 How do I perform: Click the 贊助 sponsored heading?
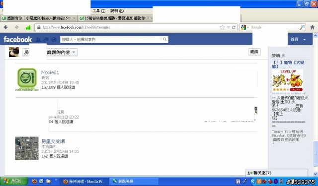[276, 56]
